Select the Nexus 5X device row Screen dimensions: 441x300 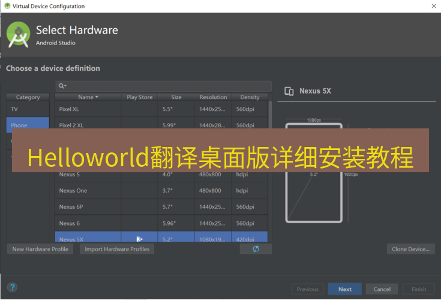coord(161,237)
